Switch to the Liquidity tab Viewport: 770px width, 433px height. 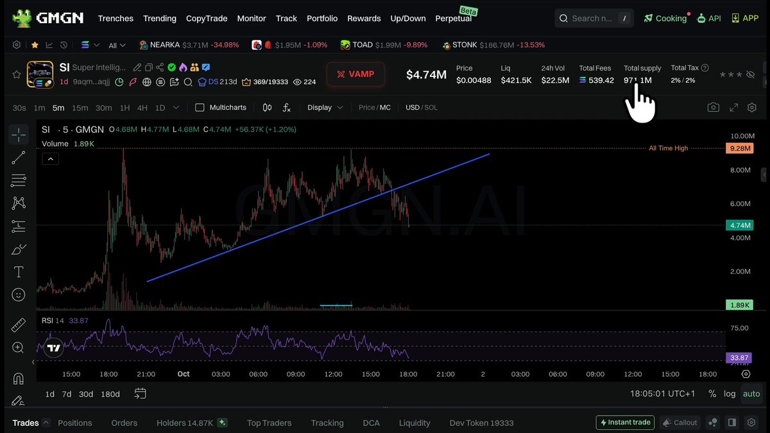click(415, 423)
